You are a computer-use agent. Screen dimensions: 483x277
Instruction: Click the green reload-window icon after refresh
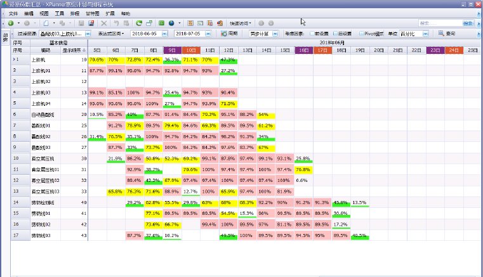[x=149, y=23]
